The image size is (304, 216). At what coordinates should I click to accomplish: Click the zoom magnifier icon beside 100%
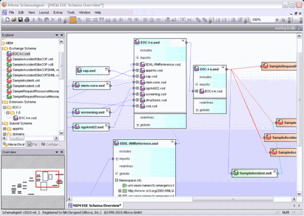[x=284, y=20]
